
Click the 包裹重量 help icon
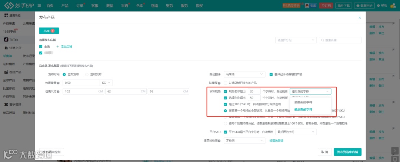(59, 83)
